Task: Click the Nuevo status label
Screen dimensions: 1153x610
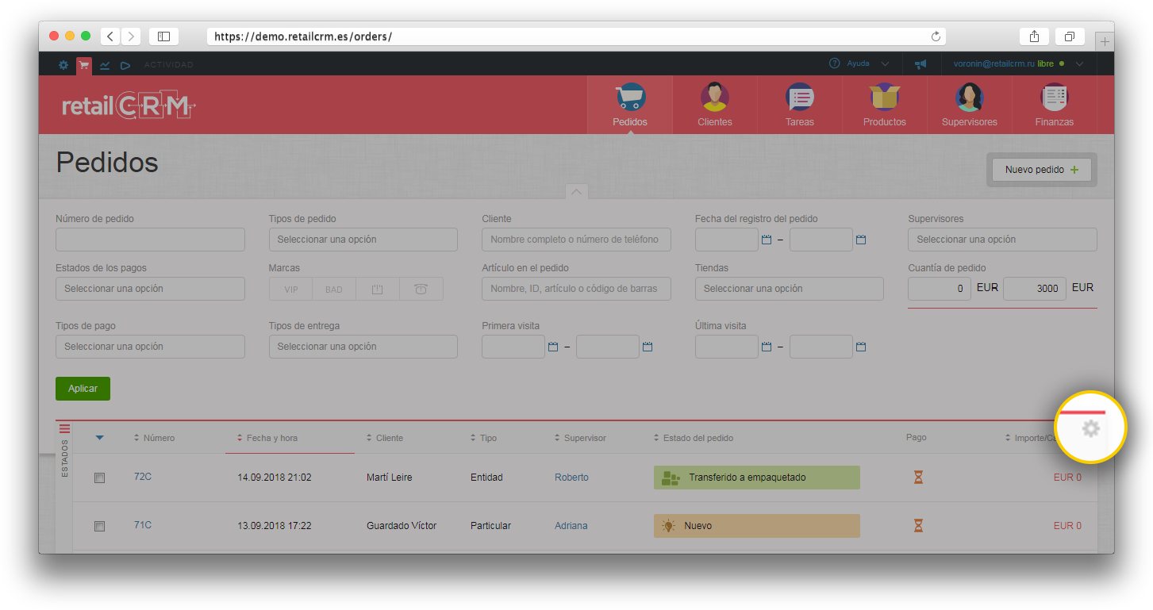Action: tap(757, 526)
